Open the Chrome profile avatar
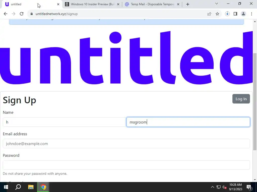Viewport: 257px width, 192px height. (x=243, y=14)
